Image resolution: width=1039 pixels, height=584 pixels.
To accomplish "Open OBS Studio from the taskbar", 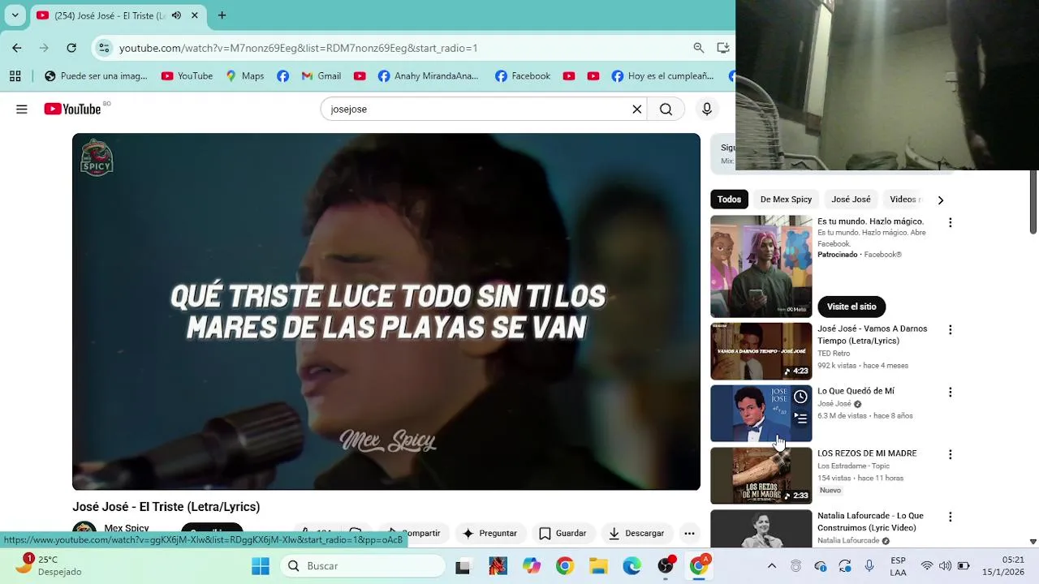I will [666, 566].
